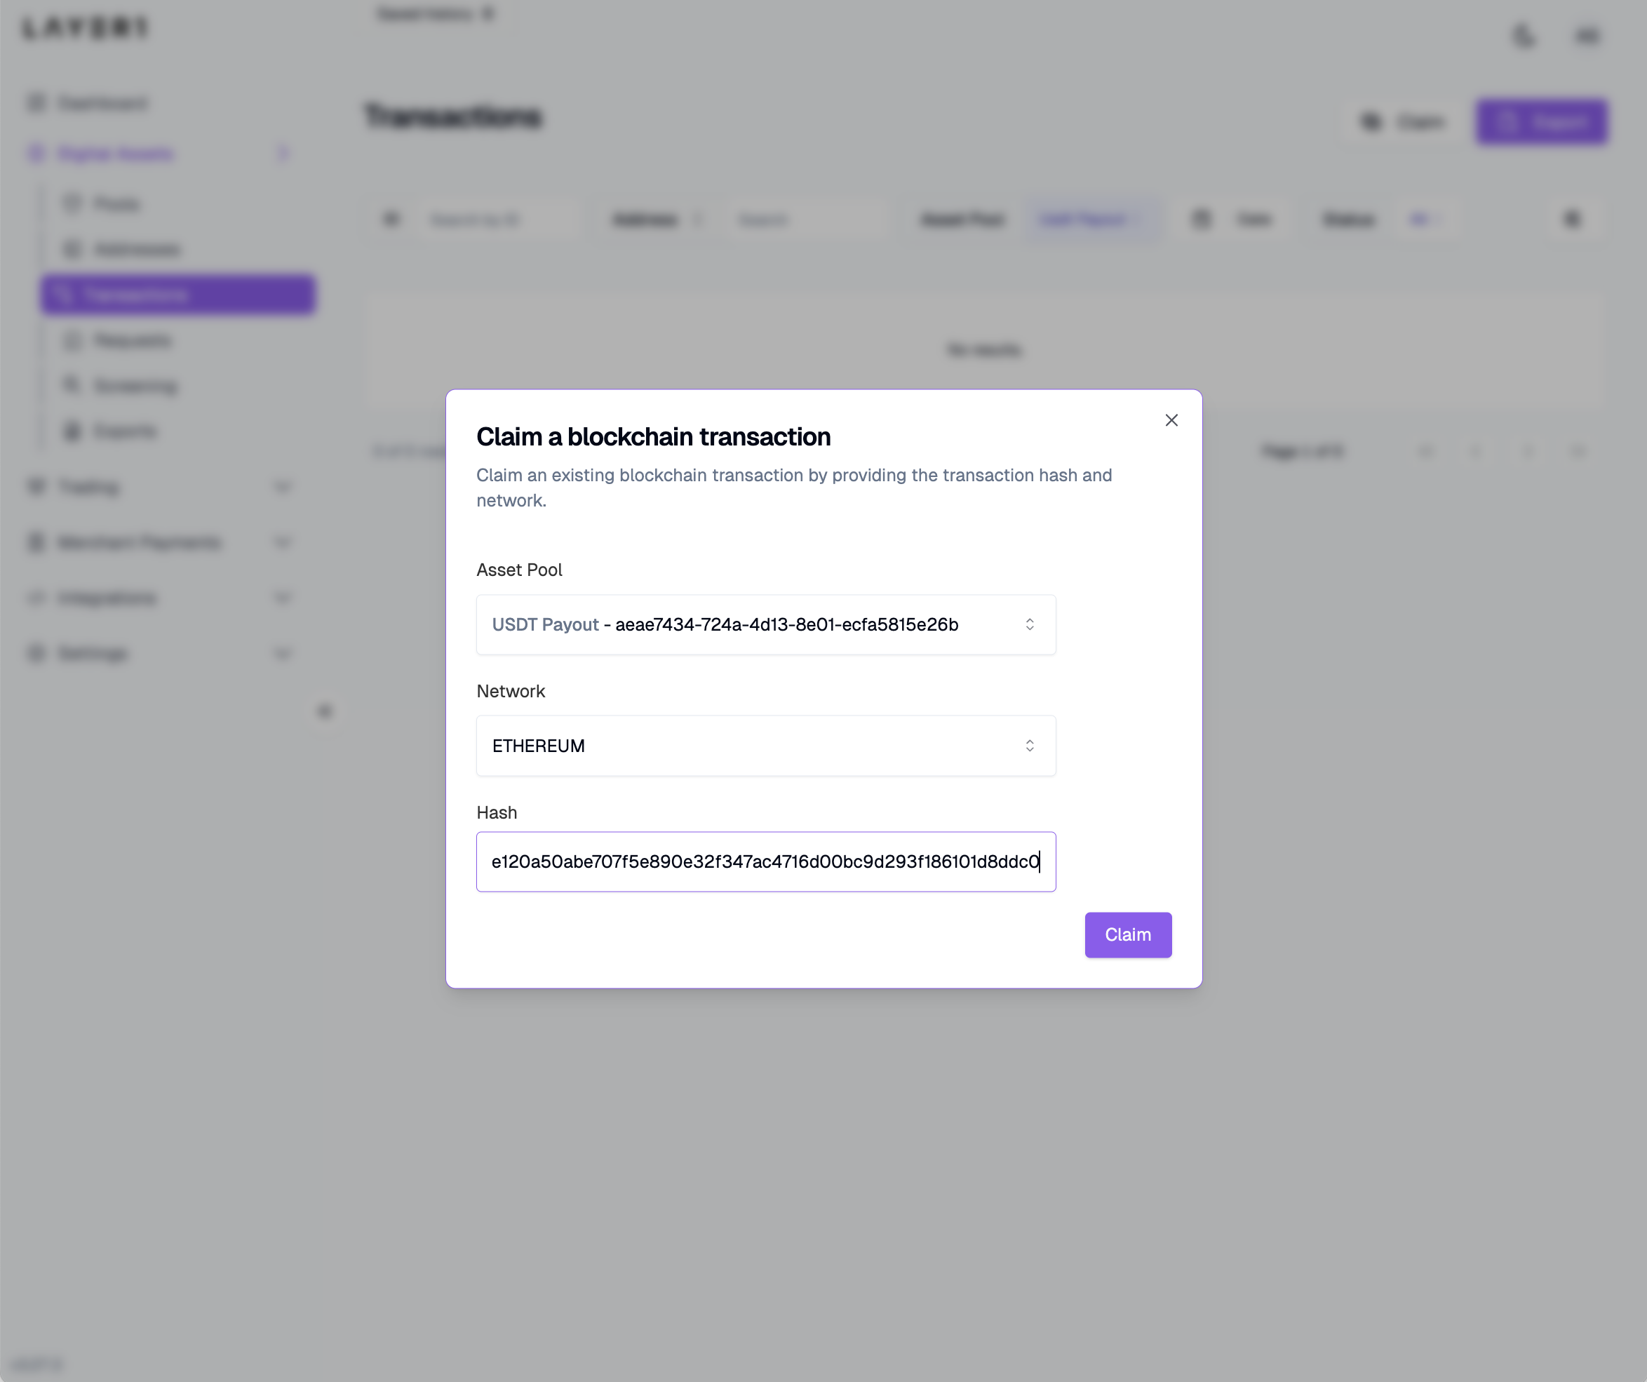Close the claim transaction dialog
1647x1382 pixels.
(x=1171, y=420)
